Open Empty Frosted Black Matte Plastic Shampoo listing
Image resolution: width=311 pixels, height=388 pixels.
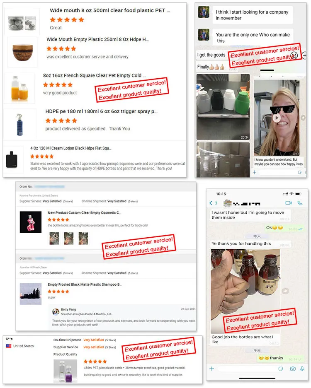pos(85,284)
